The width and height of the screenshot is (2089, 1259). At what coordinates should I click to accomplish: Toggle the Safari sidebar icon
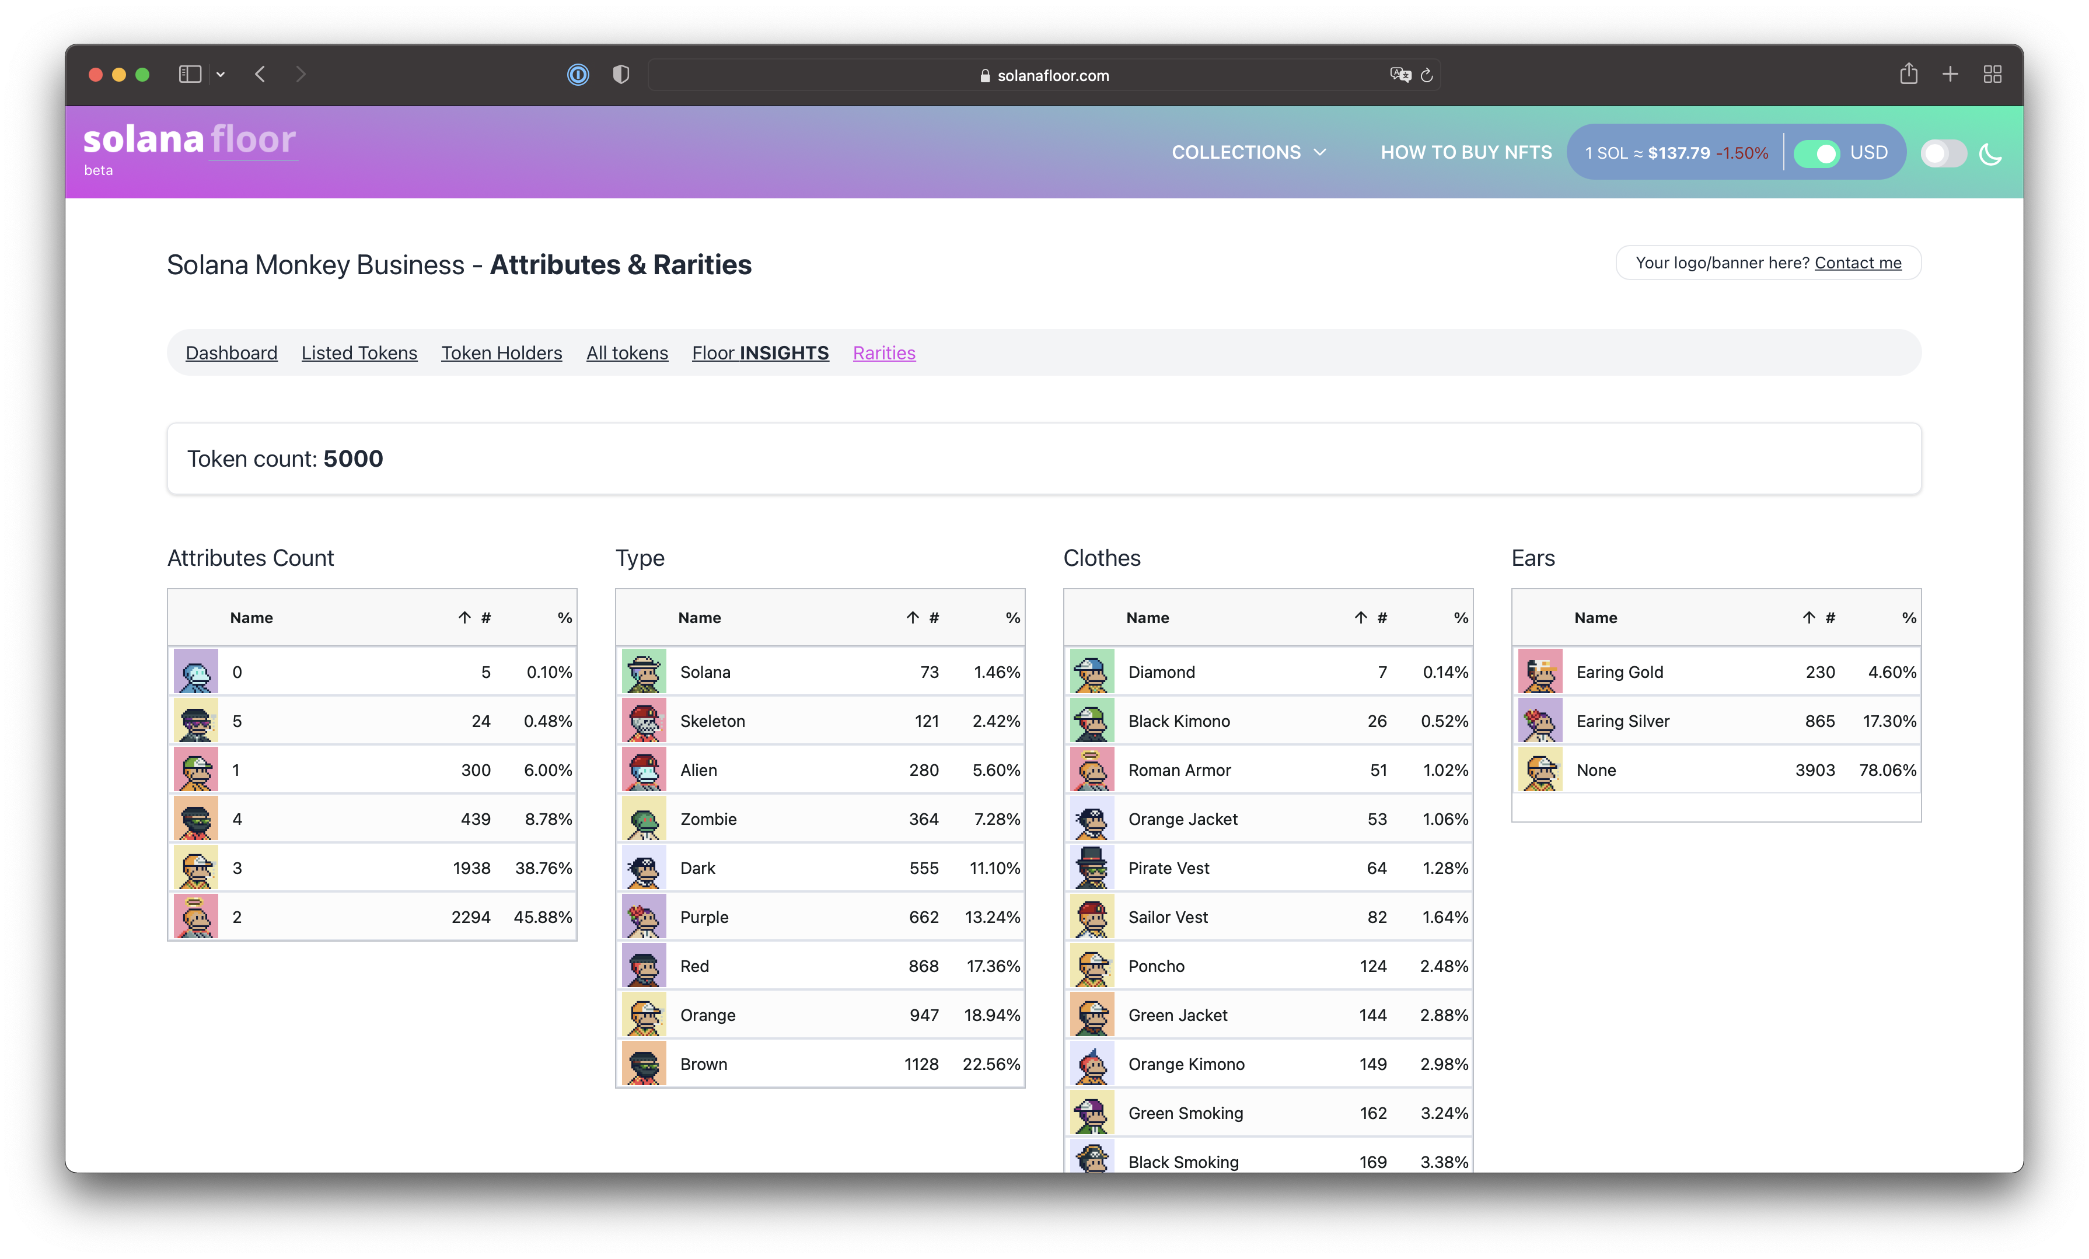[x=190, y=75]
